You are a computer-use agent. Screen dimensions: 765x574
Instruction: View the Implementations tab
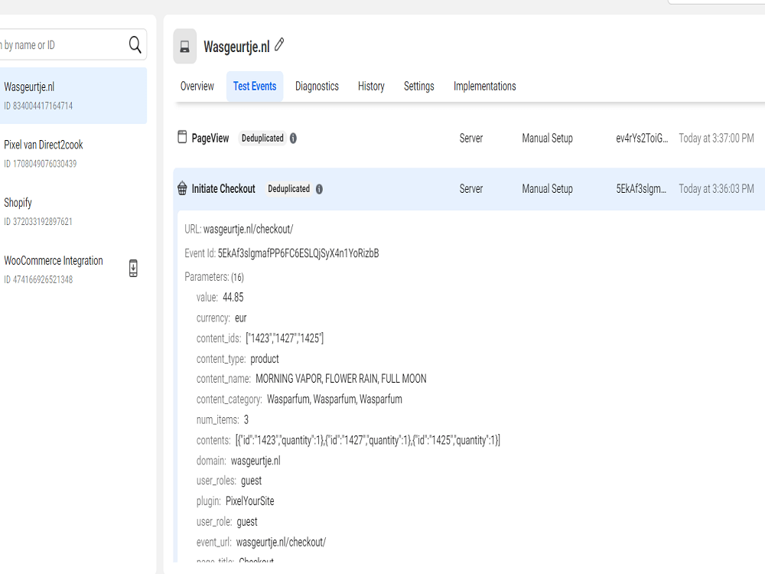pos(484,86)
